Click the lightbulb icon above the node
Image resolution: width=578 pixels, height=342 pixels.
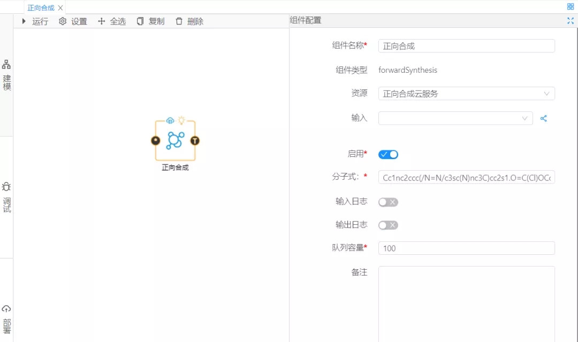181,120
